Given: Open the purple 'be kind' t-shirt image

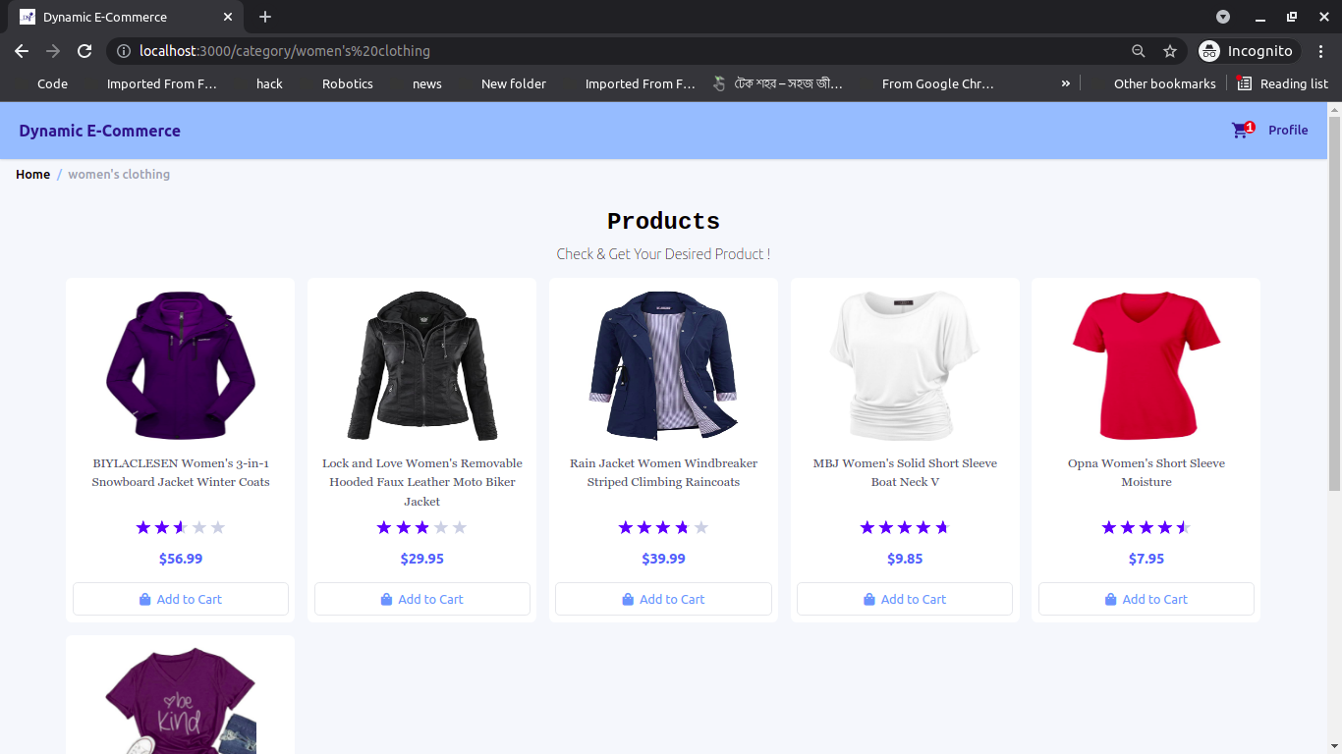Looking at the screenshot, I should pyautogui.click(x=181, y=700).
